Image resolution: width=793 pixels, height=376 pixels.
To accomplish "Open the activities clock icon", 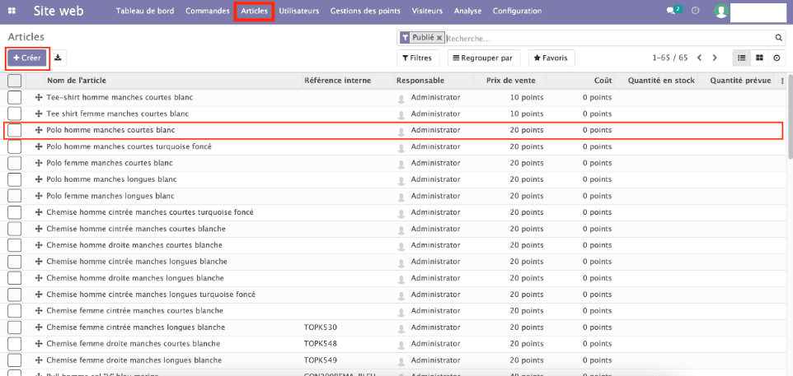I will [x=696, y=12].
